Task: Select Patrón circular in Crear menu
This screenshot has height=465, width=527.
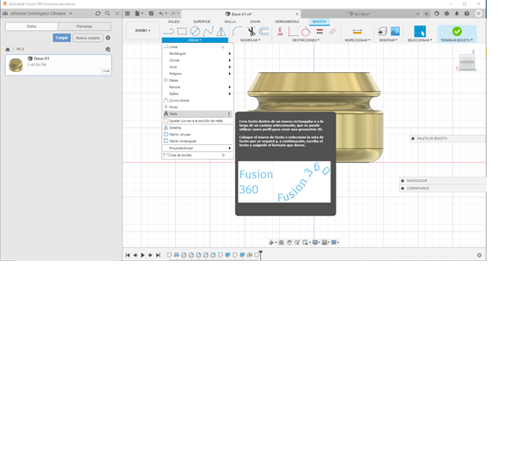Action: tap(197, 135)
